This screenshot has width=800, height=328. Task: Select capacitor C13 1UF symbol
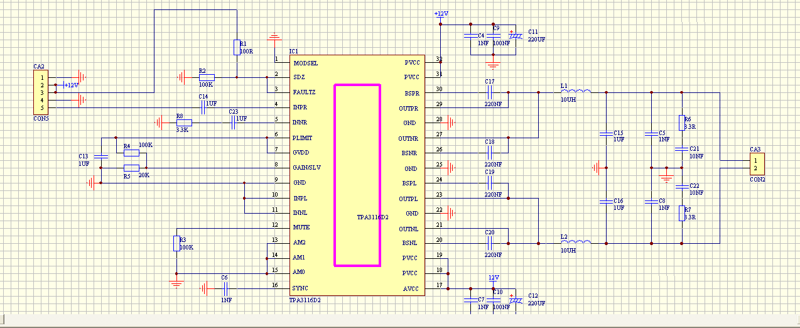point(100,155)
